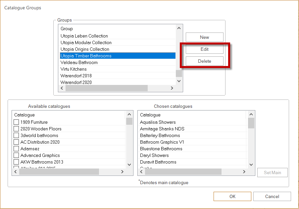Confirm with the OK button
The image size is (299, 209).
click(x=232, y=196)
